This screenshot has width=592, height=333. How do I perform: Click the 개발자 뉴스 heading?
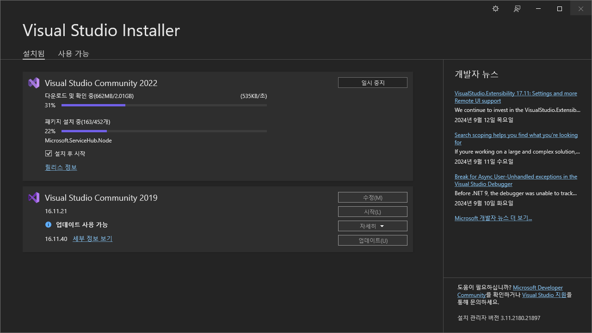476,74
